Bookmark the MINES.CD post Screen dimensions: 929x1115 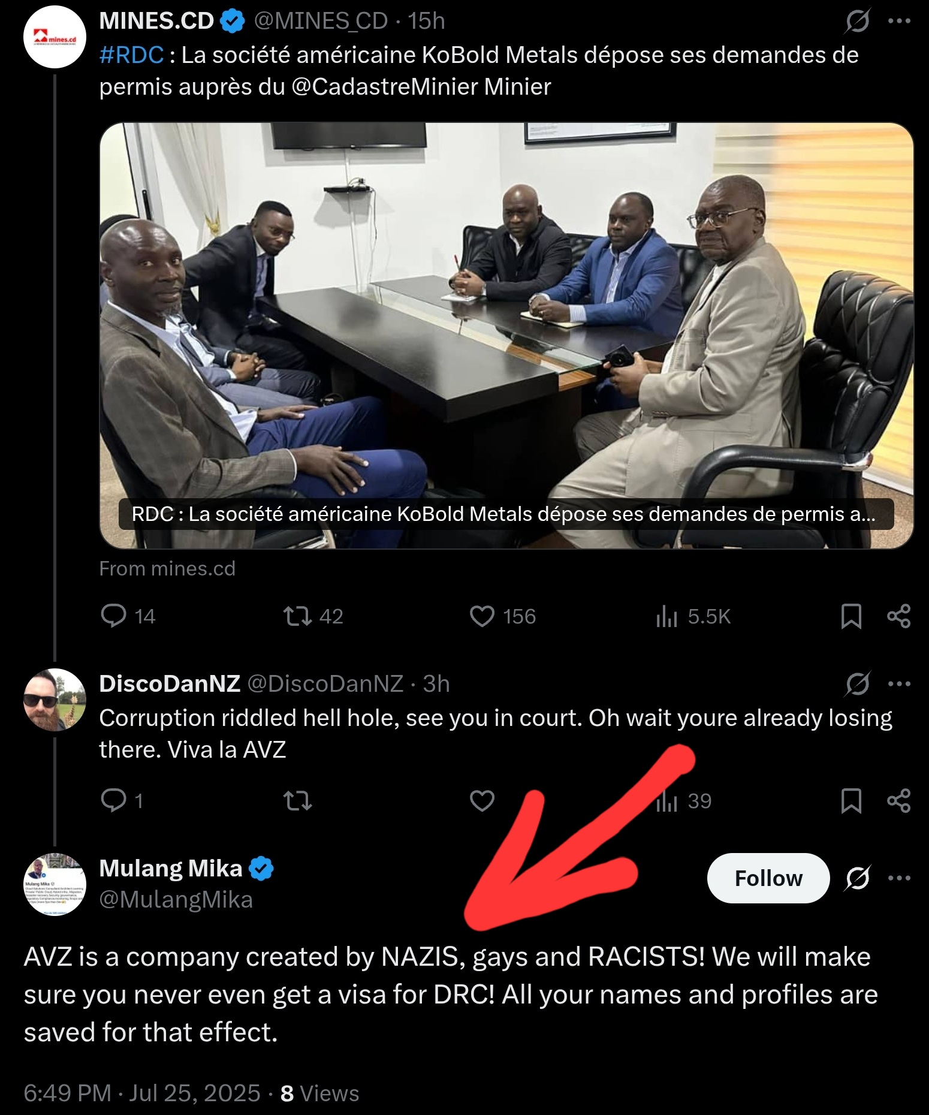point(851,616)
